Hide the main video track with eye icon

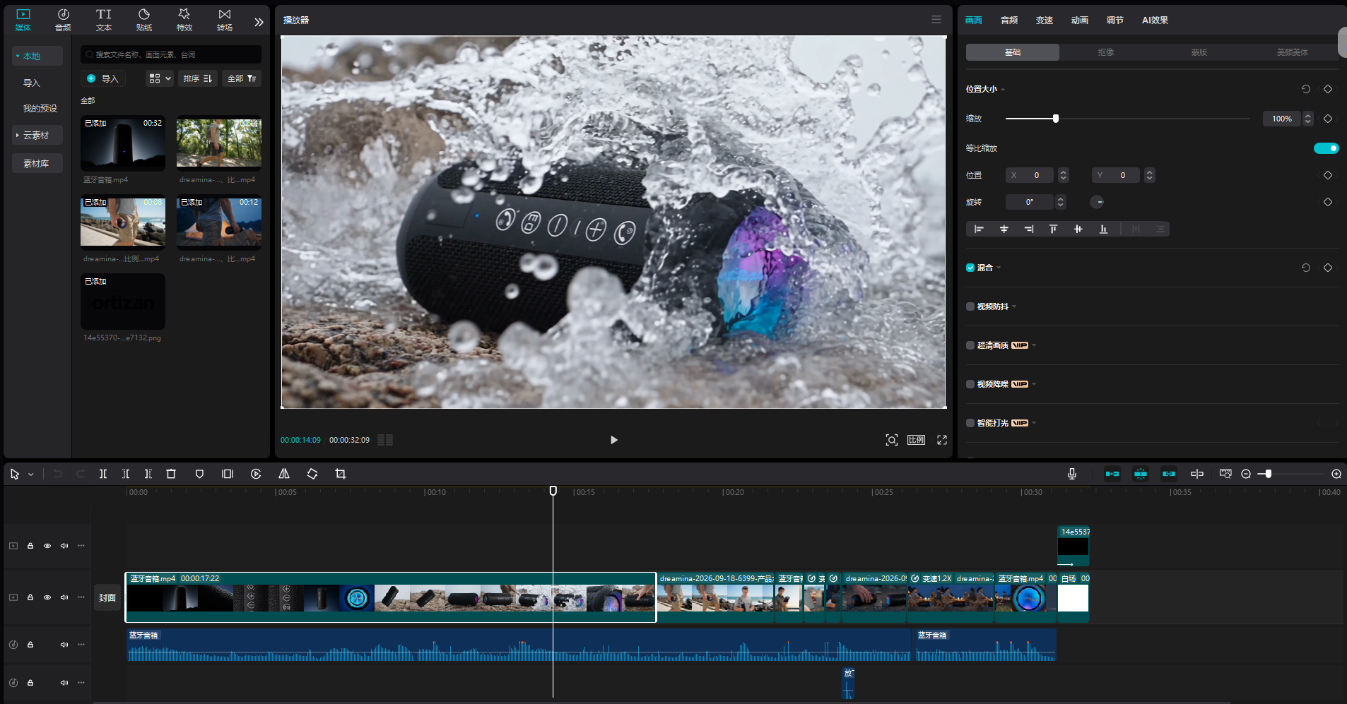coord(47,597)
